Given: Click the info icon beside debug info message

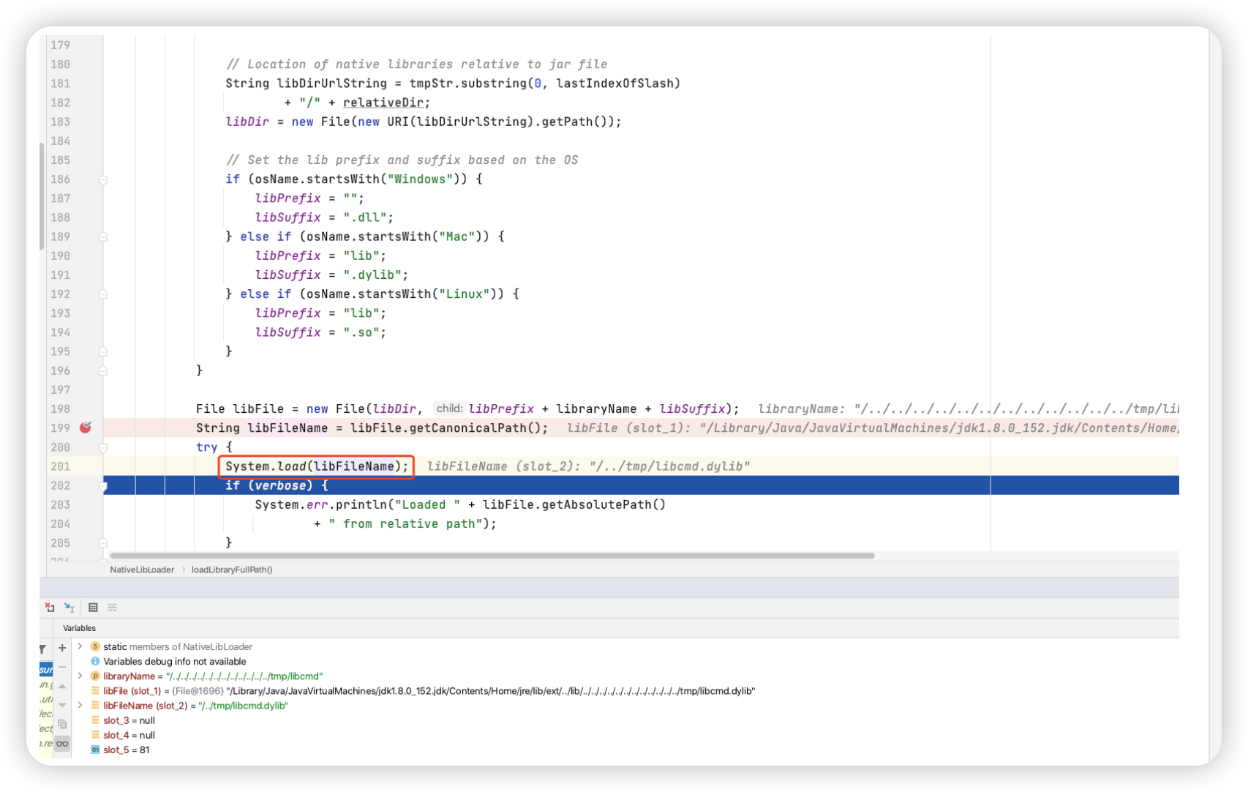Looking at the screenshot, I should coord(95,661).
